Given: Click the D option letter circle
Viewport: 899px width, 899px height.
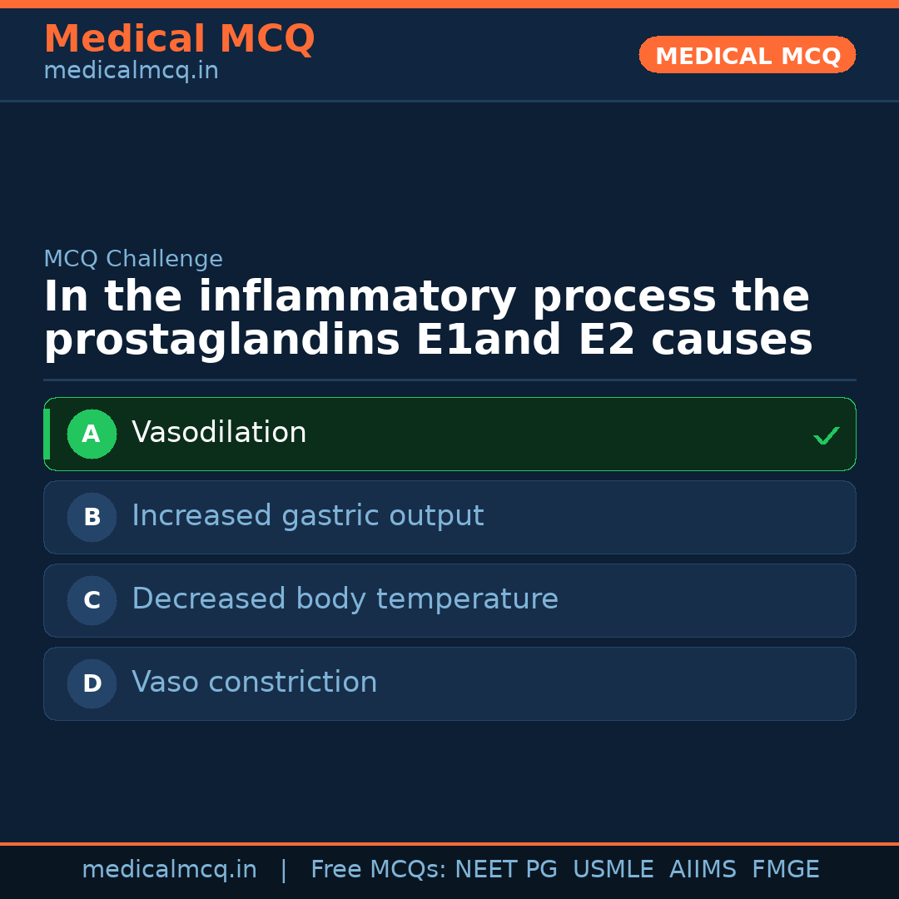Looking at the screenshot, I should 92,683.
